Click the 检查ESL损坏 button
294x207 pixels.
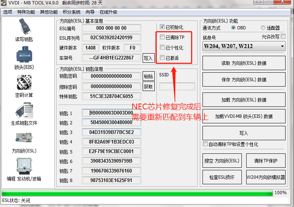[x=222, y=177]
